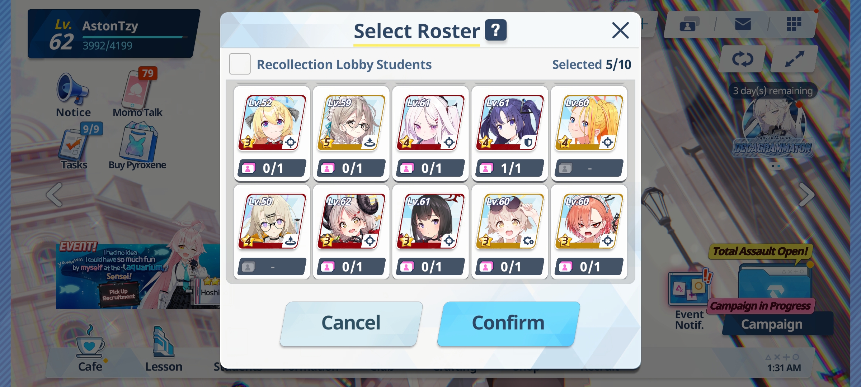861x387 pixels.
Task: Cancel the roster selection
Action: coord(351,323)
